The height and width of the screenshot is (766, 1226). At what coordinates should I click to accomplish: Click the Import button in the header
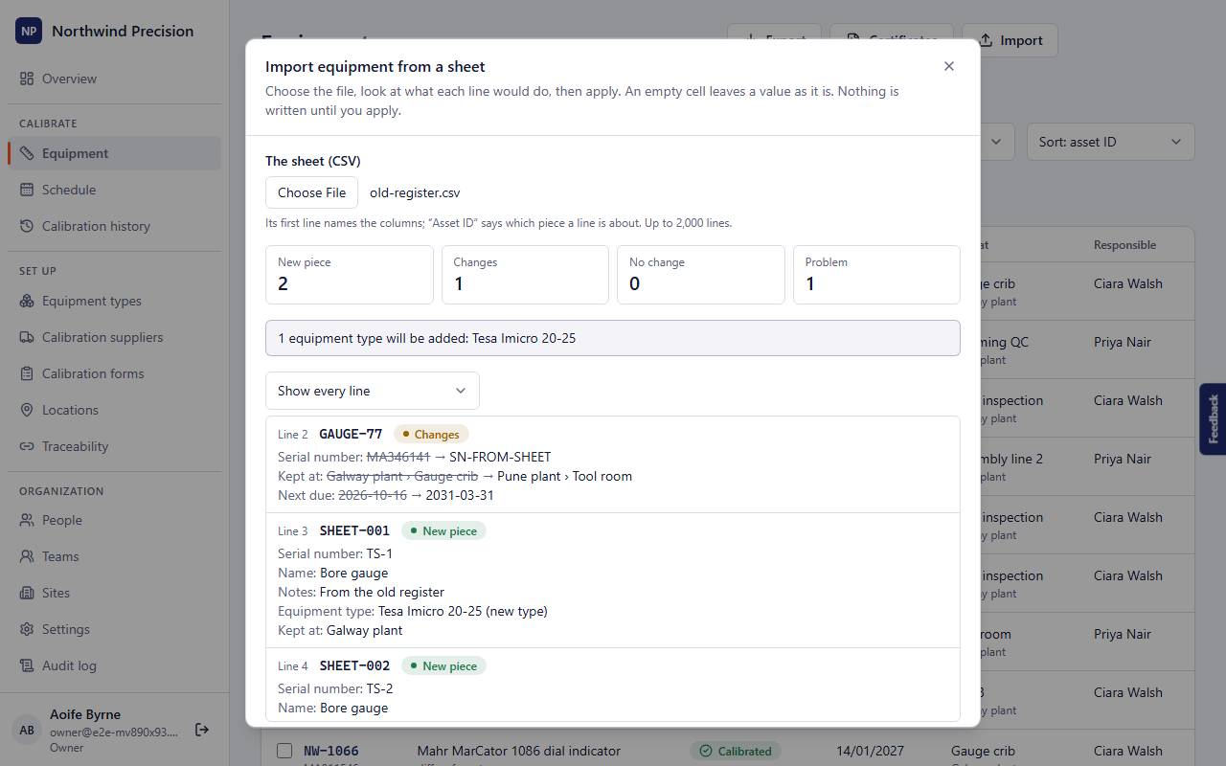tap(1010, 40)
